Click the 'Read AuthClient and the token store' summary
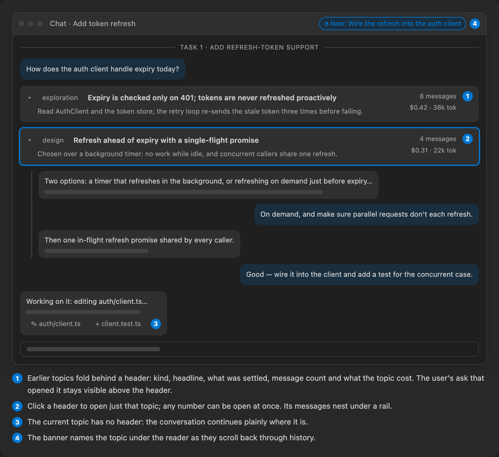 [200, 112]
